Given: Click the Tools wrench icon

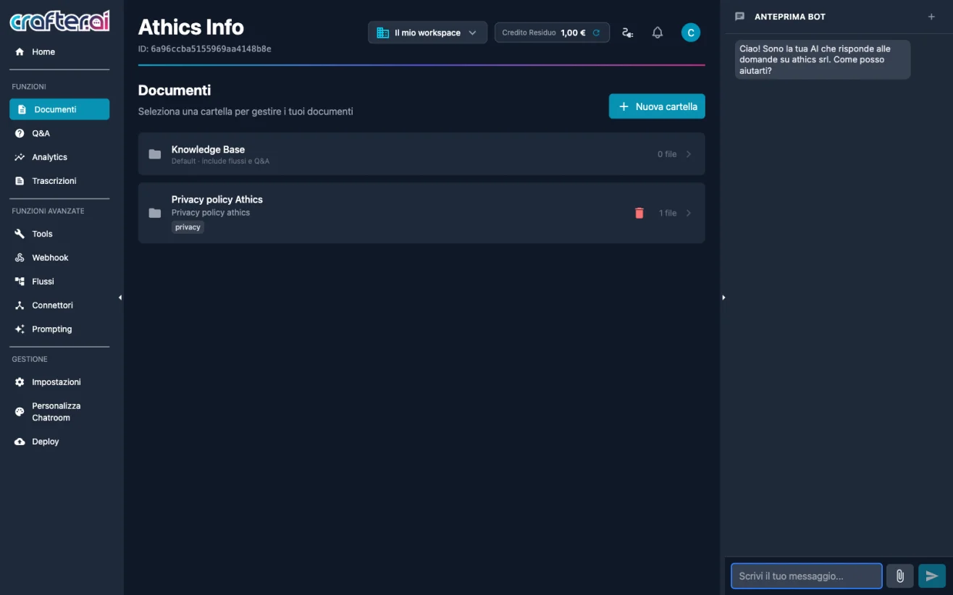Looking at the screenshot, I should pos(20,234).
